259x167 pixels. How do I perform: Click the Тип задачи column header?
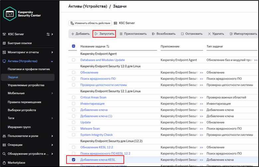click(x=214, y=46)
